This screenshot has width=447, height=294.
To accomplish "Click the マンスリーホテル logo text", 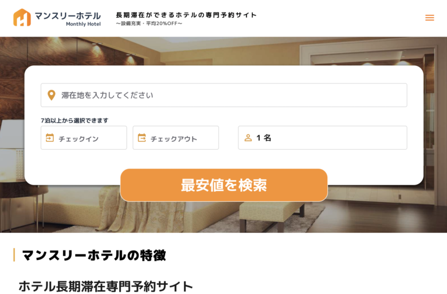I will tap(68, 15).
